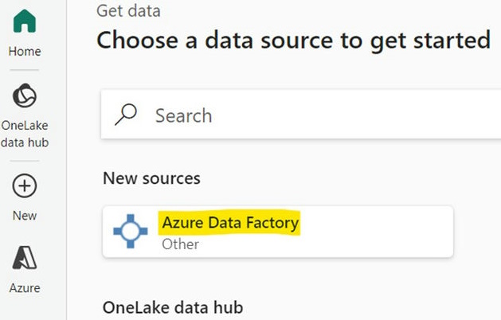Click the magnifying glass search icon
Viewport: 501px width, 320px height.
pyautogui.click(x=126, y=115)
